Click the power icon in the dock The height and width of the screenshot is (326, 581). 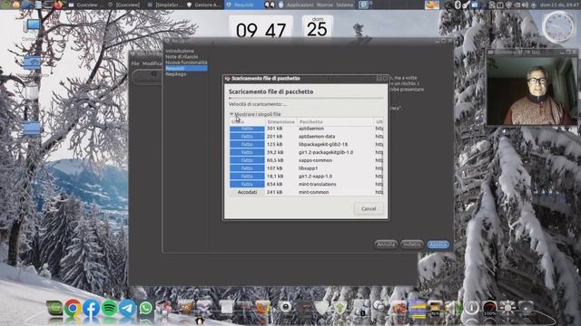pos(472,308)
